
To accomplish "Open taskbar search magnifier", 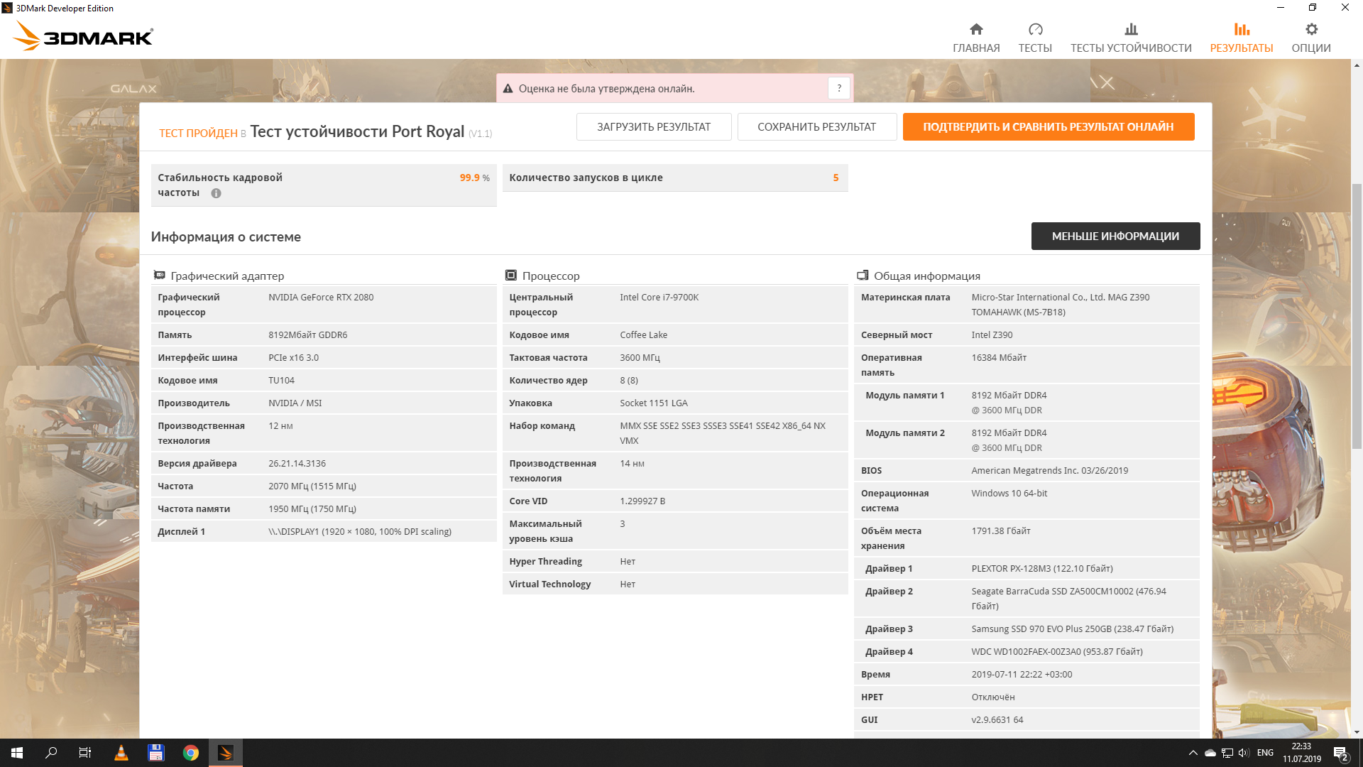I will [x=51, y=753].
